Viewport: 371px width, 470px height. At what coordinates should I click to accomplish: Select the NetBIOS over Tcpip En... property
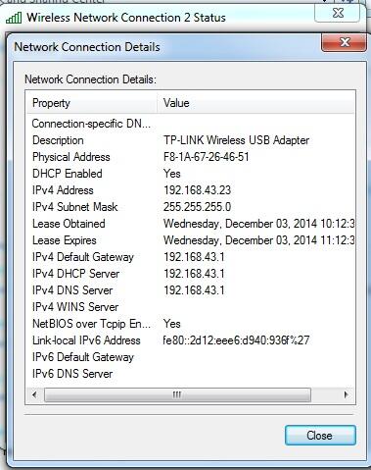92,324
